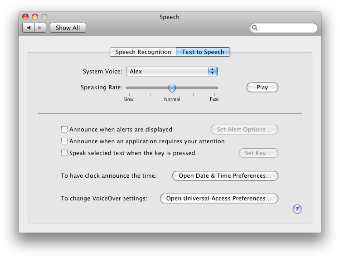Click the Speaking Rate slider thumb
Image resolution: width=340 pixels, height=258 pixels.
click(x=172, y=88)
